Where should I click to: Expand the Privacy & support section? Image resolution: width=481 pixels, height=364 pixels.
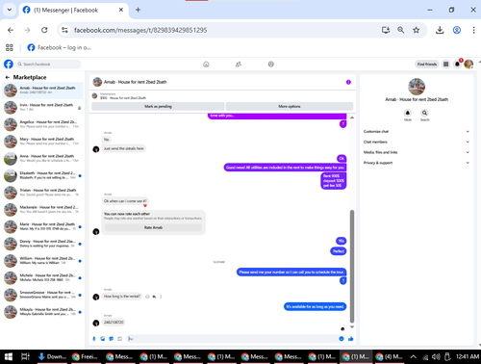click(x=417, y=163)
